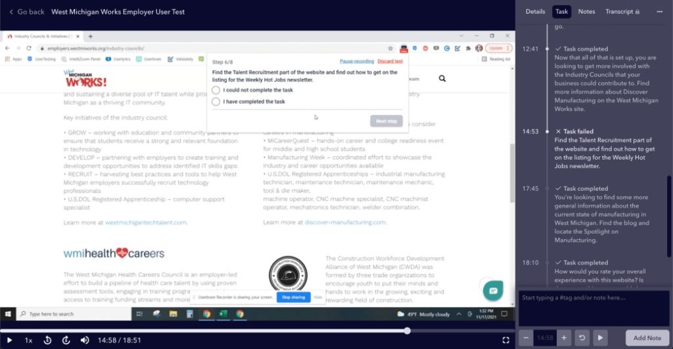Increase the note timestamp with plus
This screenshot has width=673, height=349.
(564, 338)
